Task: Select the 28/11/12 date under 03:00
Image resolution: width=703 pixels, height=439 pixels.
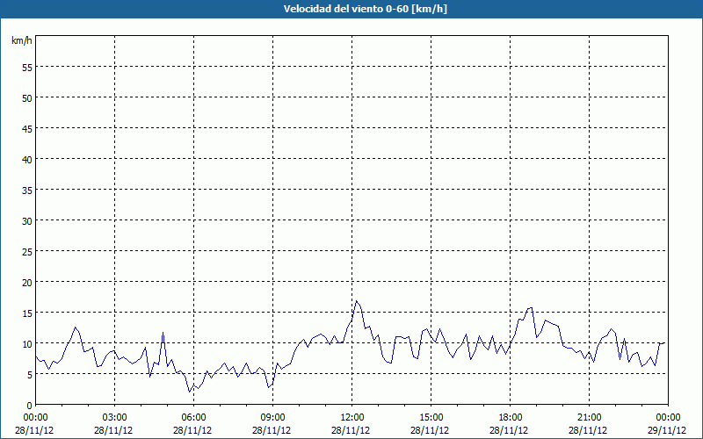Action: (x=113, y=430)
